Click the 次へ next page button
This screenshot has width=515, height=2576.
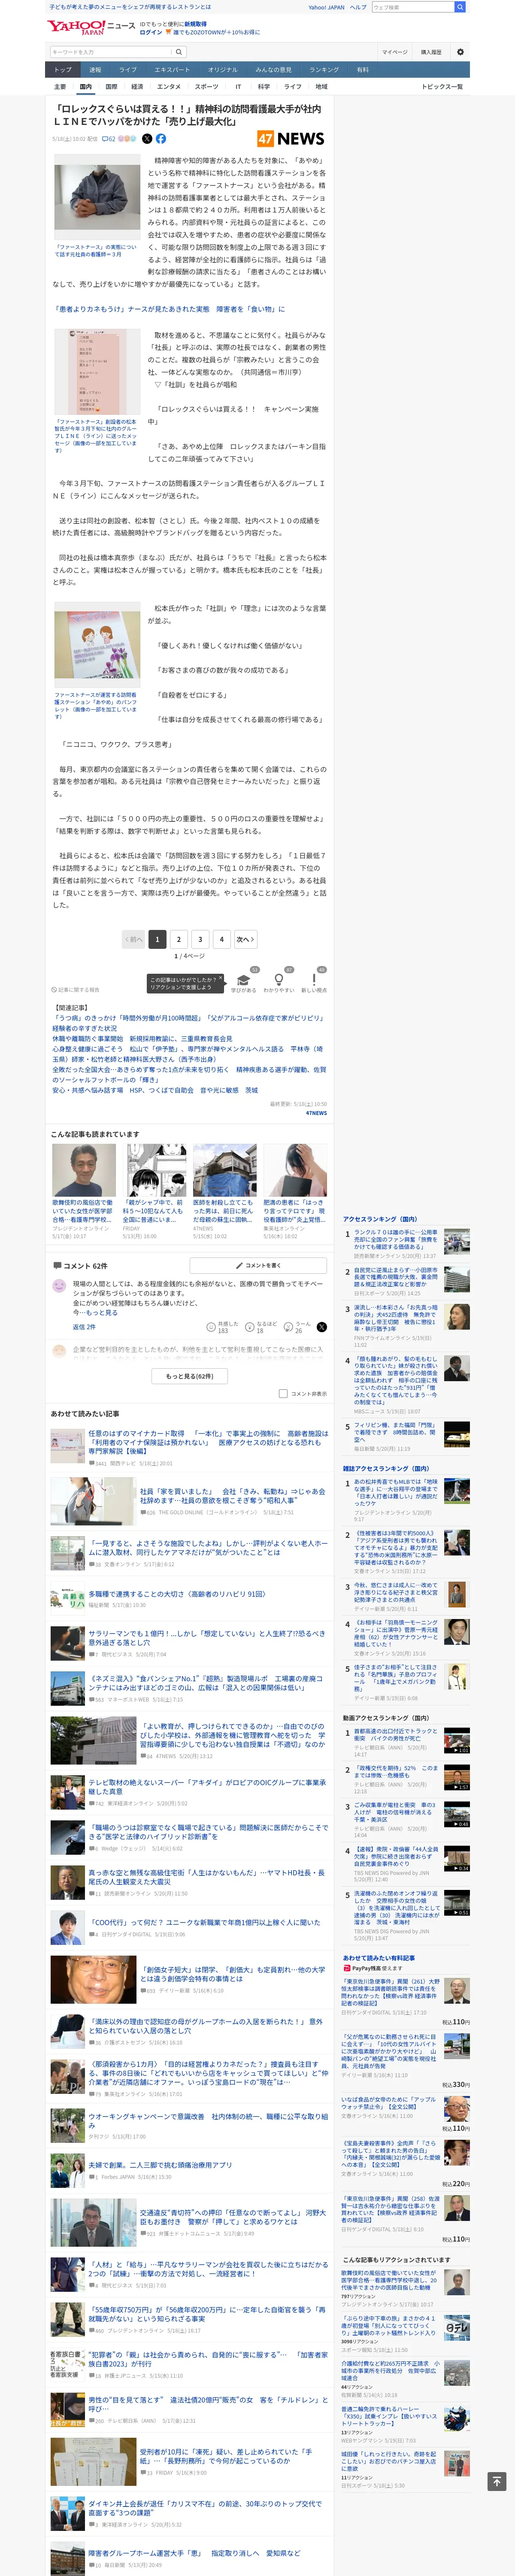tap(245, 939)
